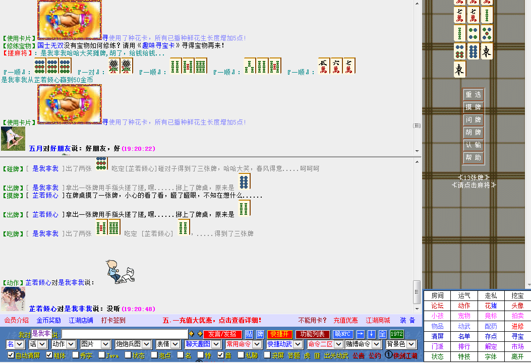Click the blue right-arrow → toolbar icon
531x363 pixels.
[361, 334]
